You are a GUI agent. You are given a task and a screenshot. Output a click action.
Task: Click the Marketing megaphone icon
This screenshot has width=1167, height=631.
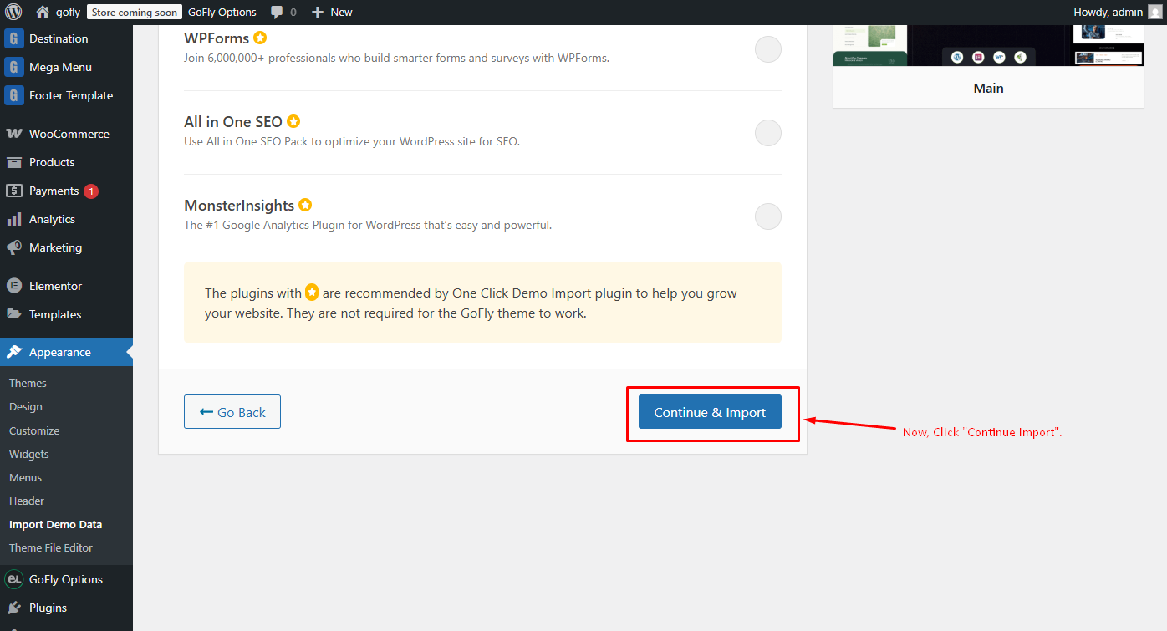14,247
